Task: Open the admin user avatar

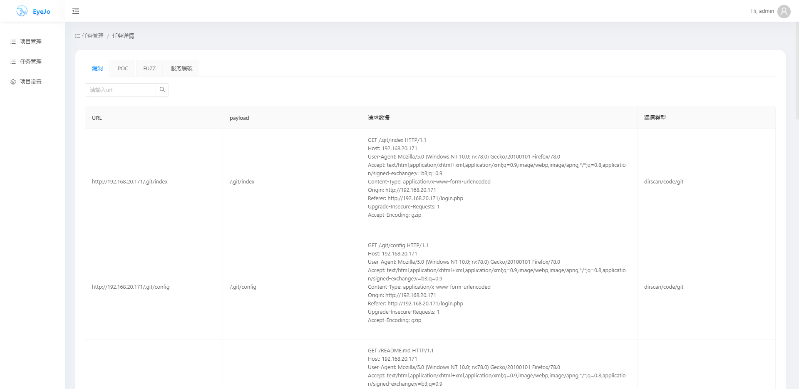Action: click(x=784, y=11)
